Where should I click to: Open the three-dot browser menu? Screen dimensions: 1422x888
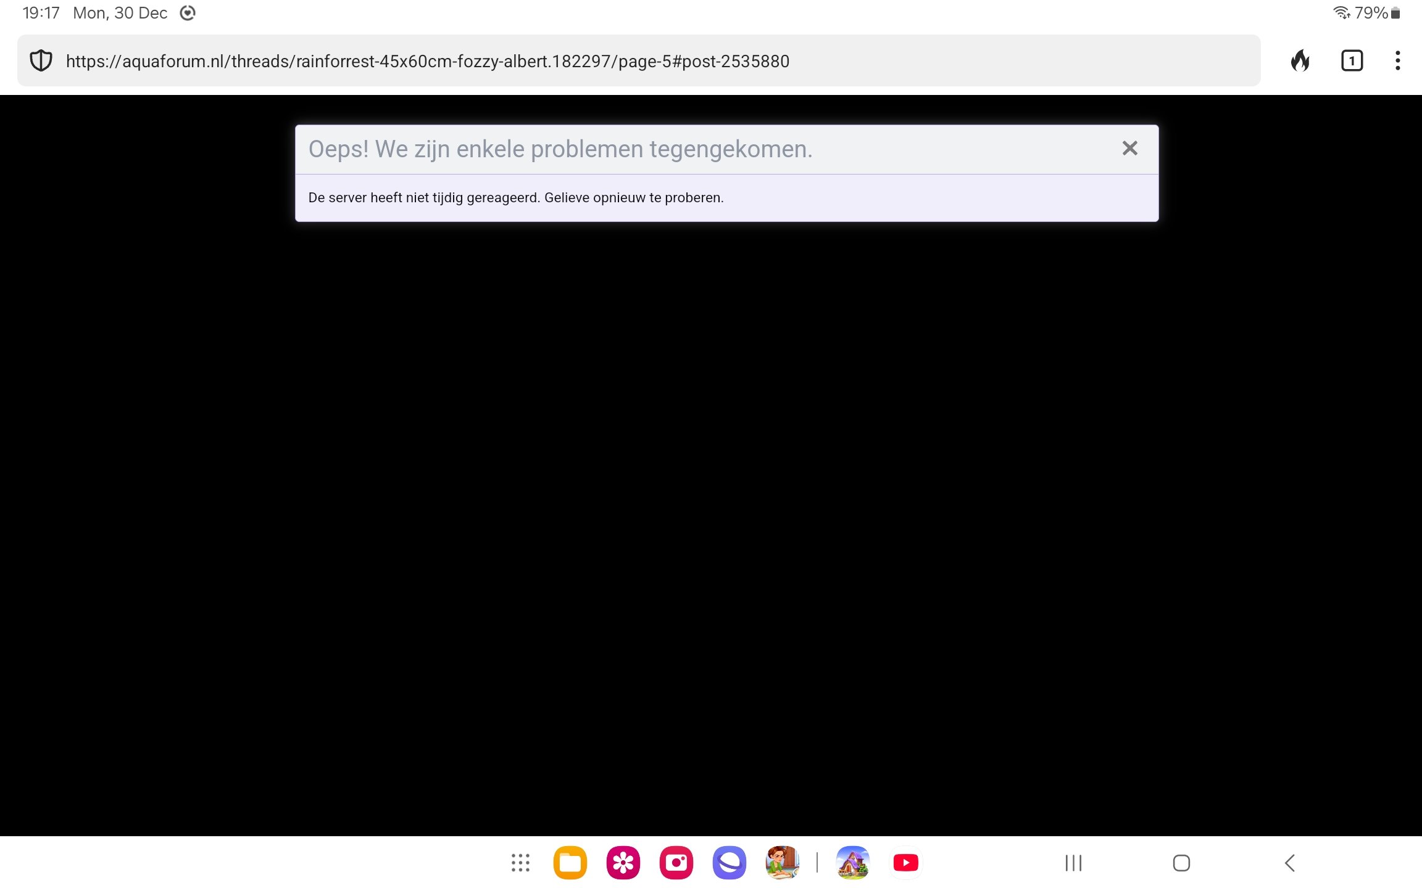point(1397,60)
